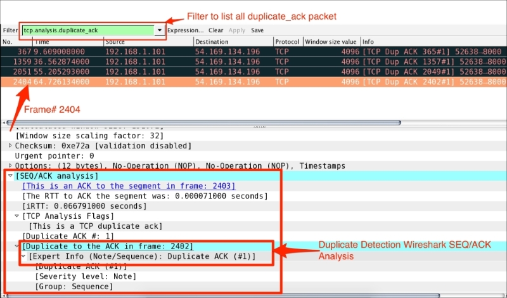Select packet number 2051
The height and width of the screenshot is (298, 507).
[x=253, y=72]
